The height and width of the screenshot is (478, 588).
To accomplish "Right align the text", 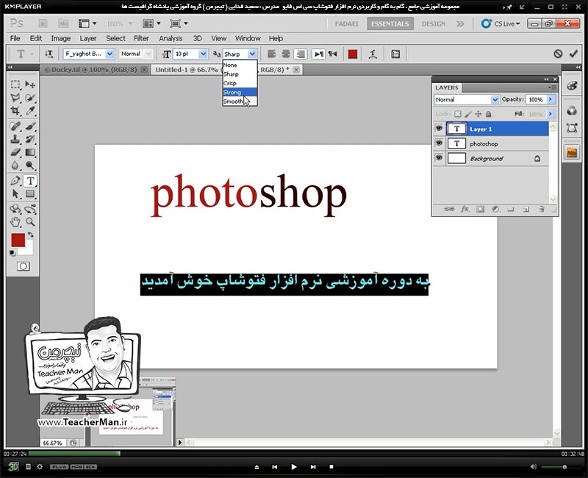I will click(x=300, y=54).
